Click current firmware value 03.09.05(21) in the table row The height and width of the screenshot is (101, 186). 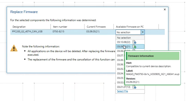tap(93, 31)
